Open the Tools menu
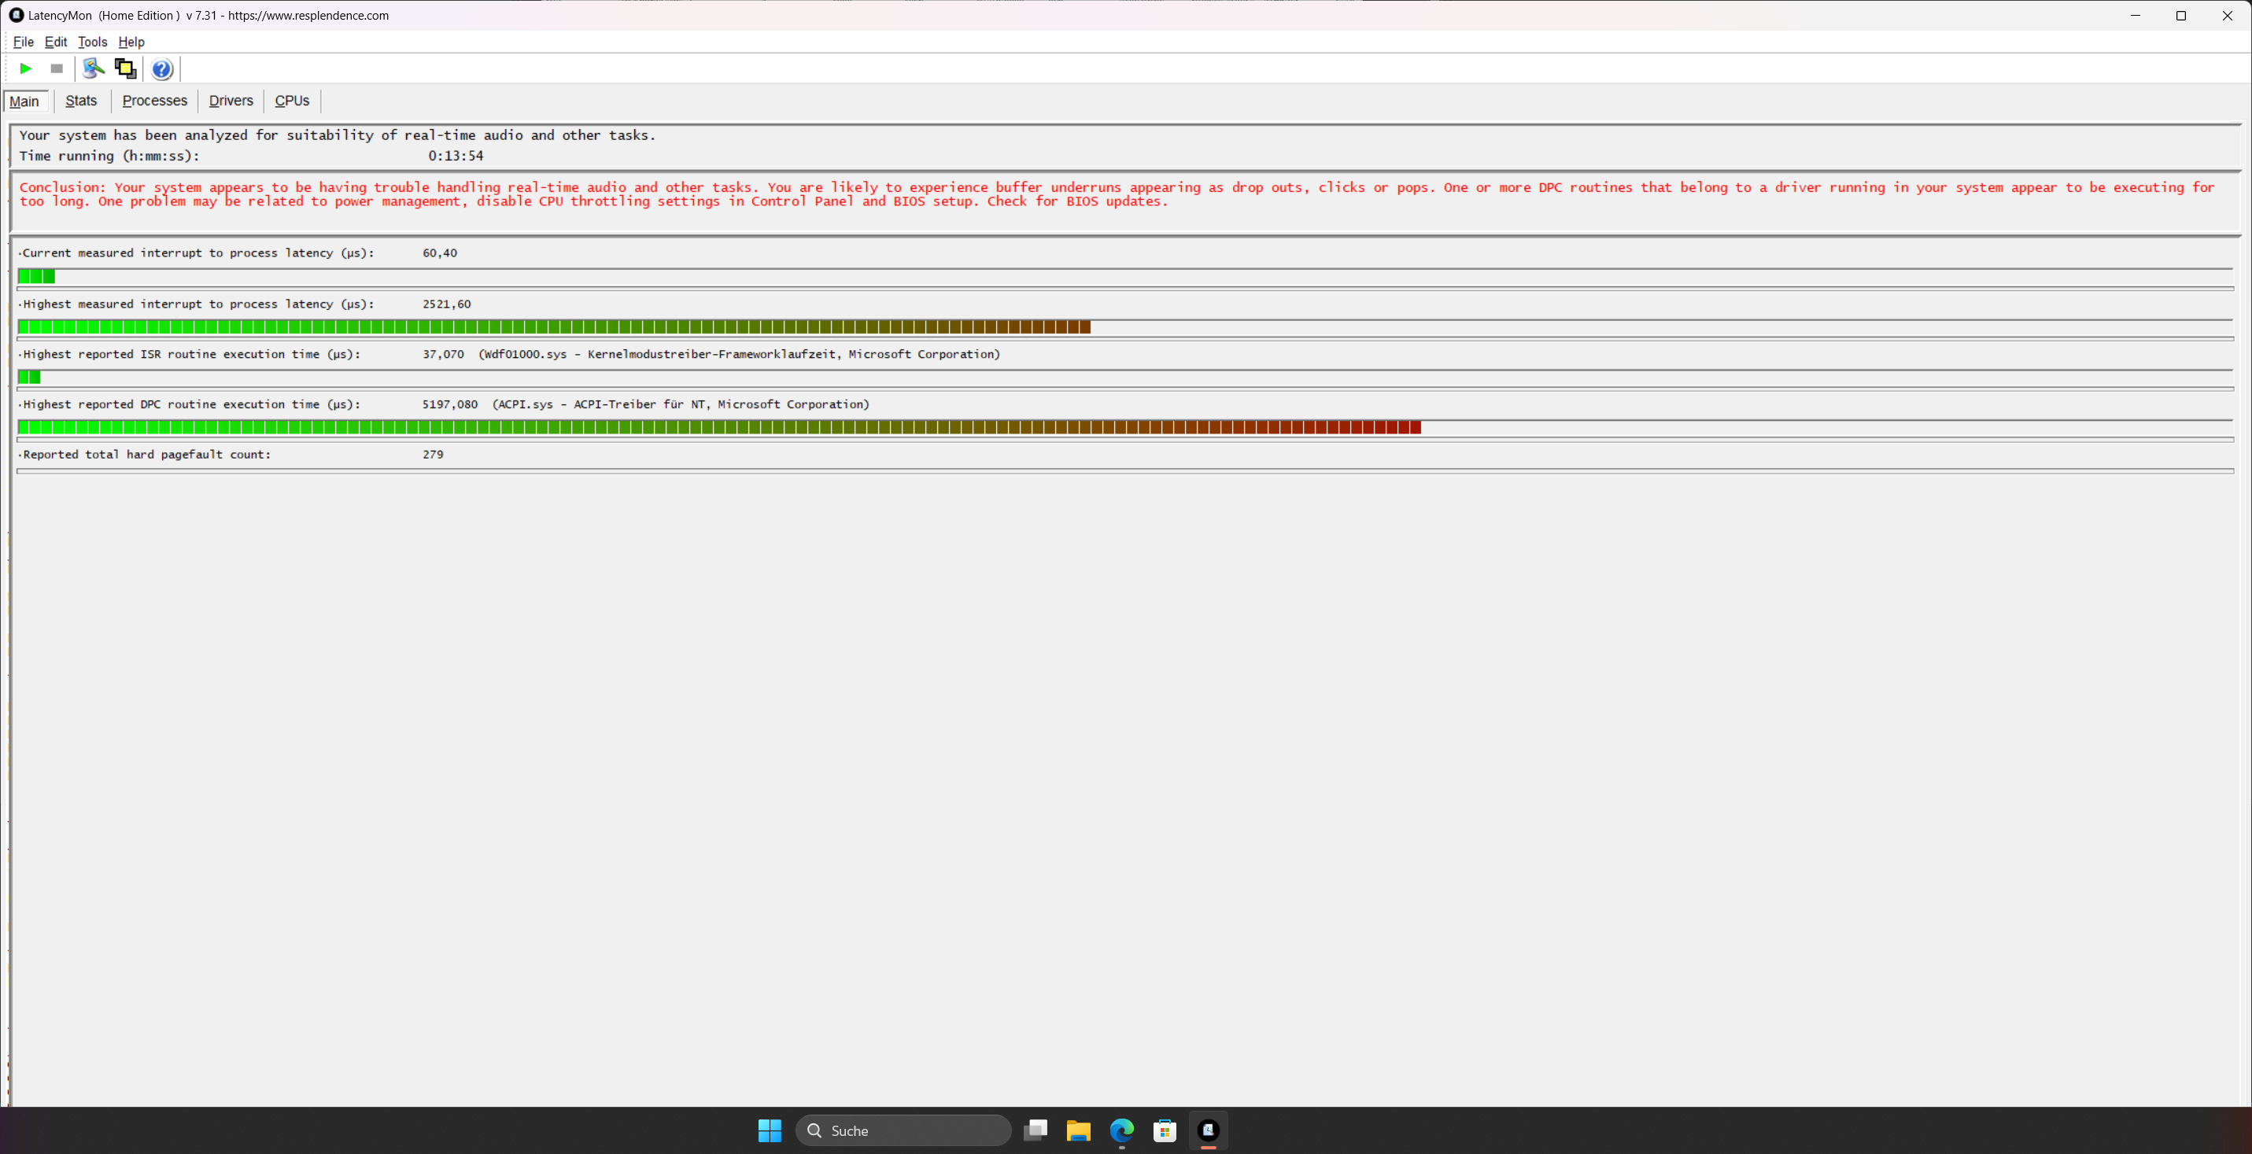Image resolution: width=2252 pixels, height=1154 pixels. tap(92, 42)
